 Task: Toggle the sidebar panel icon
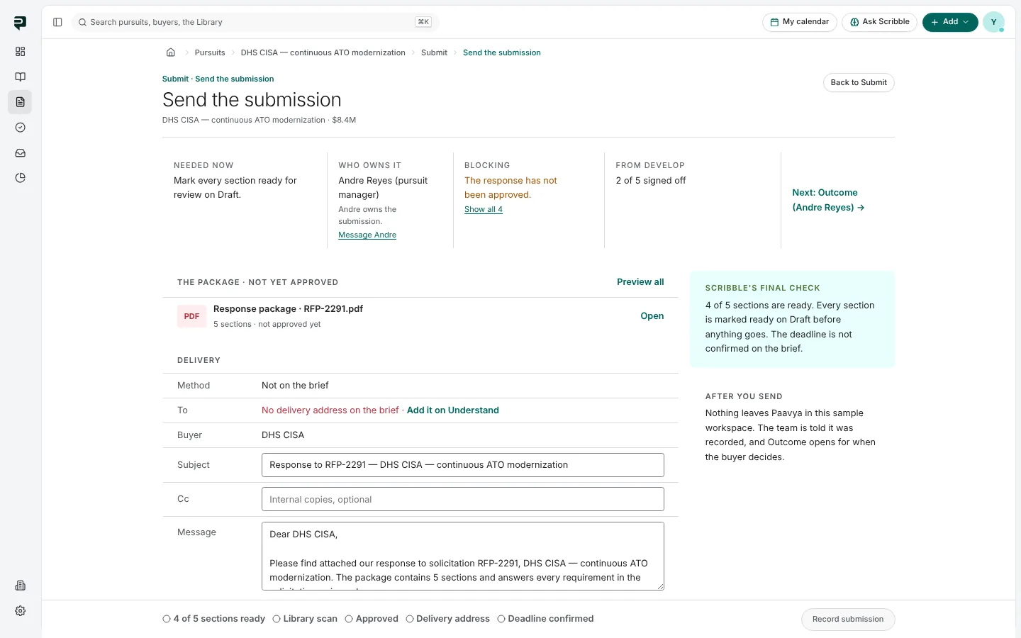[57, 22]
